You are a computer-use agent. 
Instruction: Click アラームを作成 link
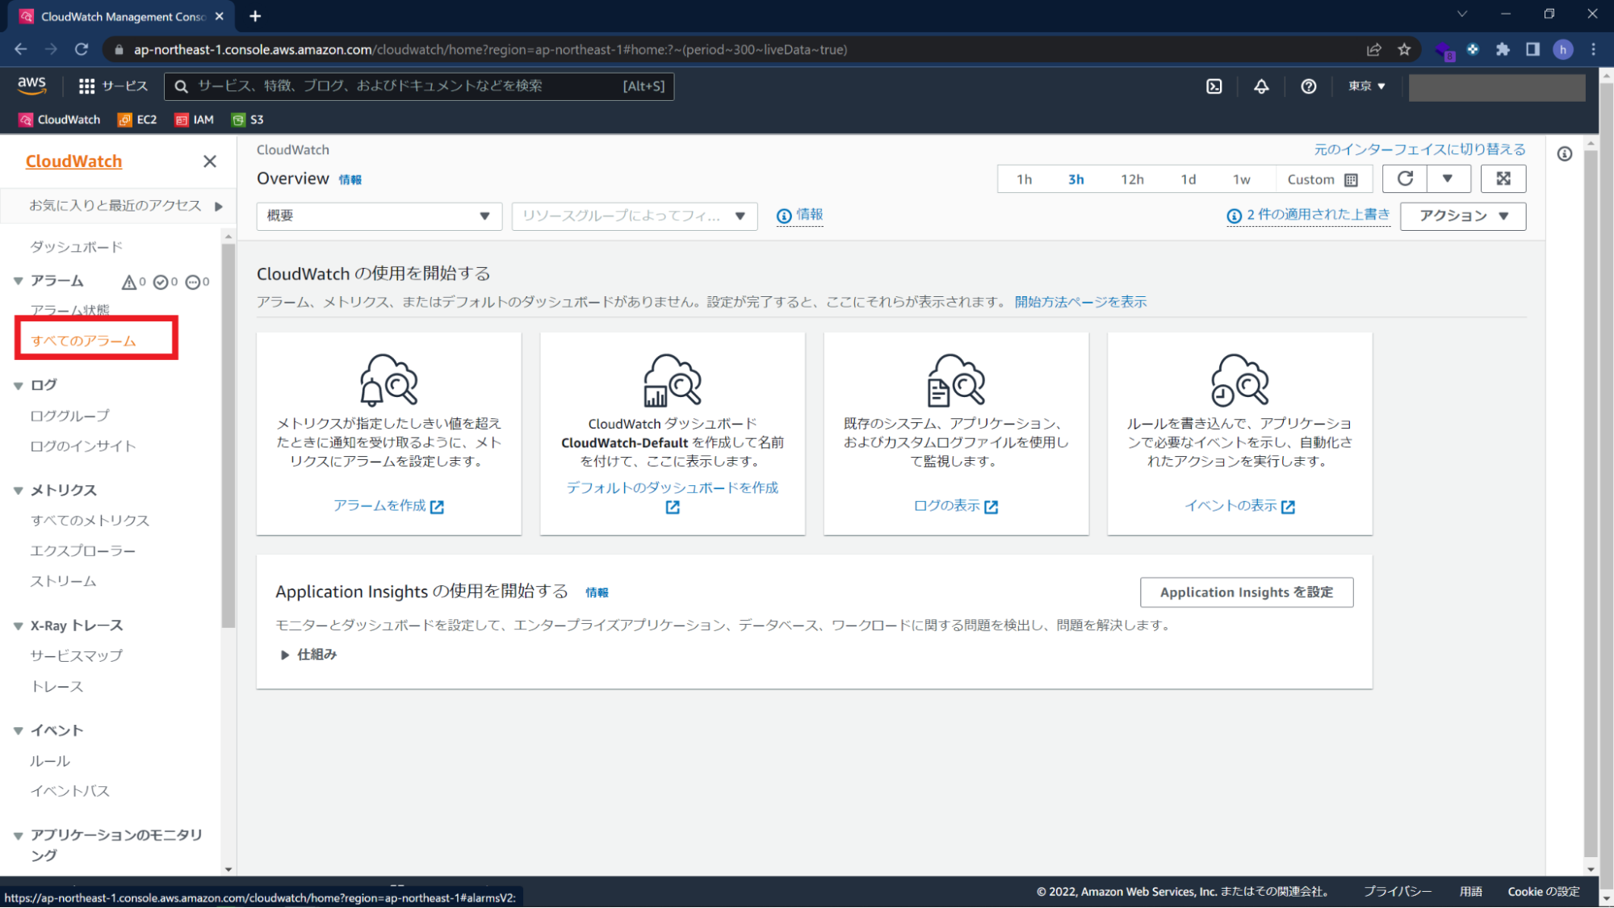(388, 506)
